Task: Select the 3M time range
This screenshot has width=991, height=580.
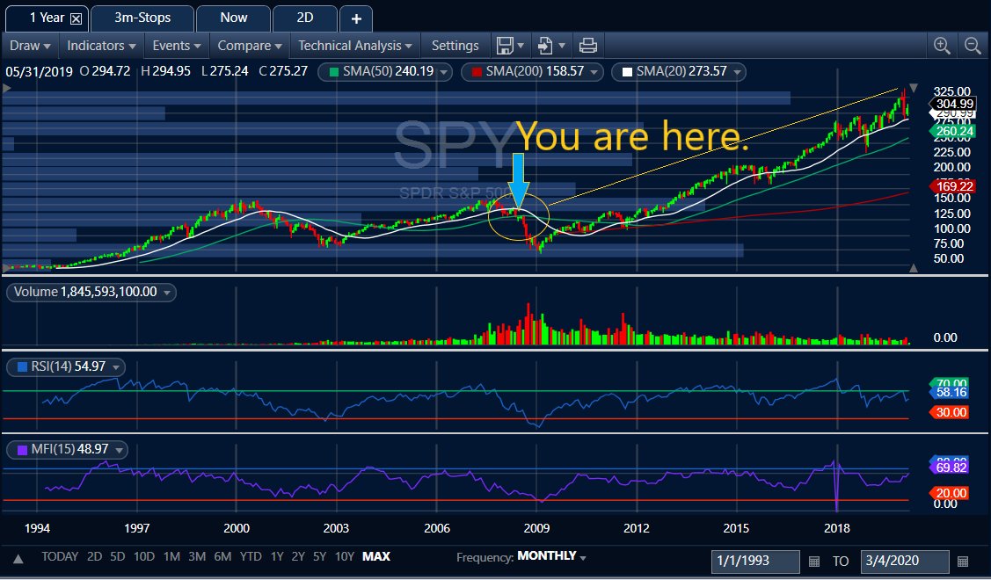Action: (x=197, y=556)
